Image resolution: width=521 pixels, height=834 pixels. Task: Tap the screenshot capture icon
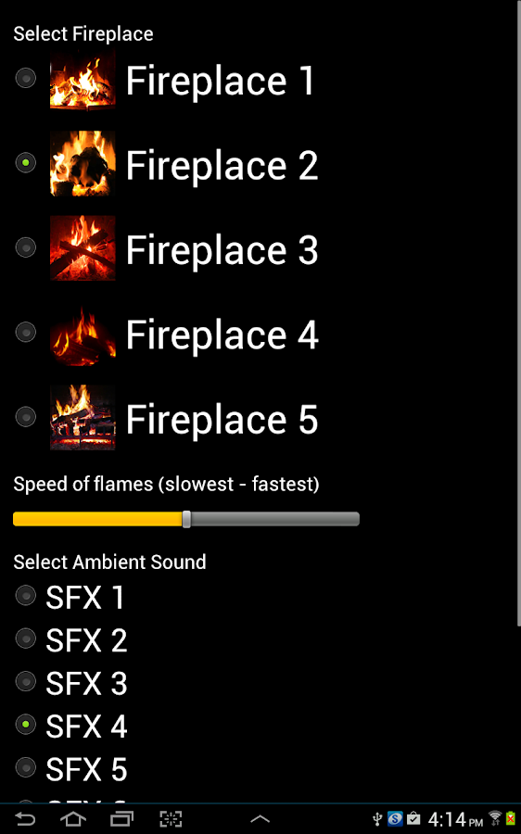[171, 819]
